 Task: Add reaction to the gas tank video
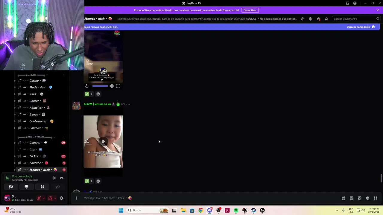point(98,94)
